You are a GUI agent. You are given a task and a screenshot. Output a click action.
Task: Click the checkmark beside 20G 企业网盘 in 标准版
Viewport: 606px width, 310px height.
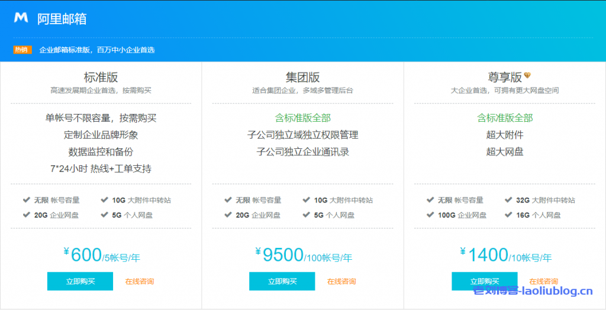27,215
